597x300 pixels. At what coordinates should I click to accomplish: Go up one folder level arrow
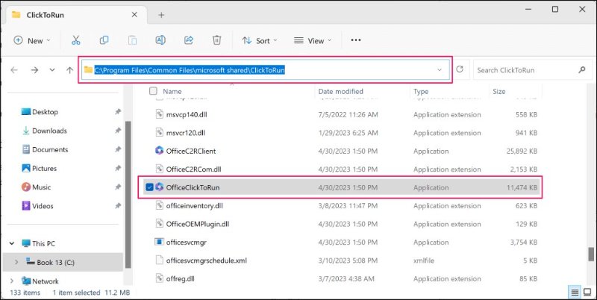(69, 70)
